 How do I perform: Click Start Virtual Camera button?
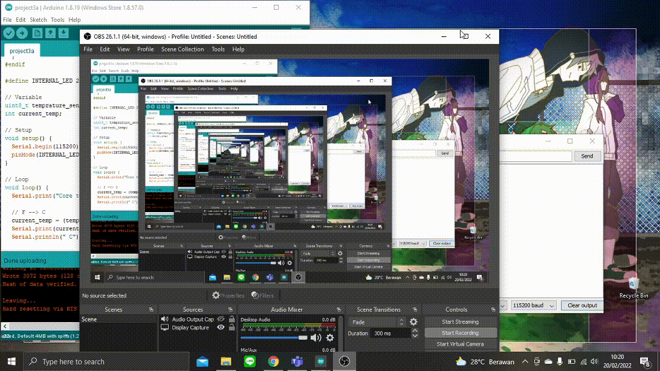(460, 344)
